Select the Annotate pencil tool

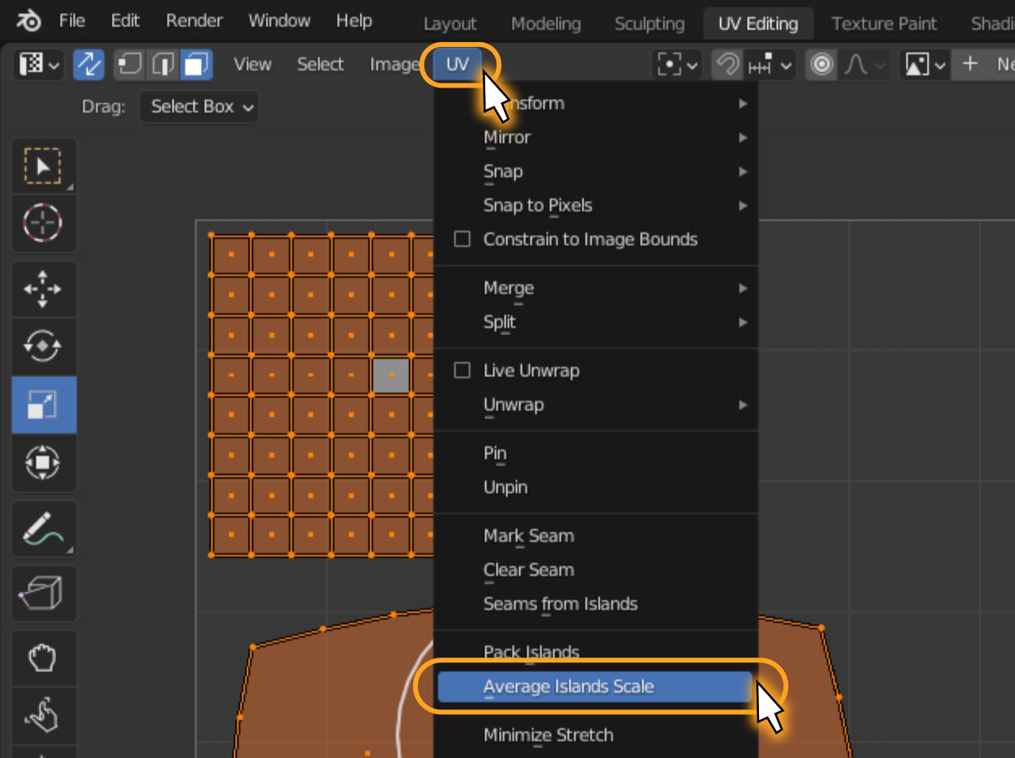(x=43, y=530)
